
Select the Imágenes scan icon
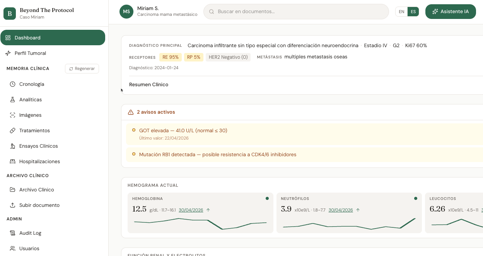(x=12, y=115)
